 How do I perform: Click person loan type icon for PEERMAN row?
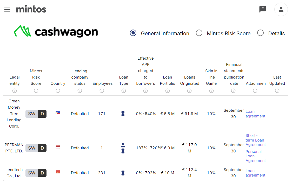coord(123,145)
